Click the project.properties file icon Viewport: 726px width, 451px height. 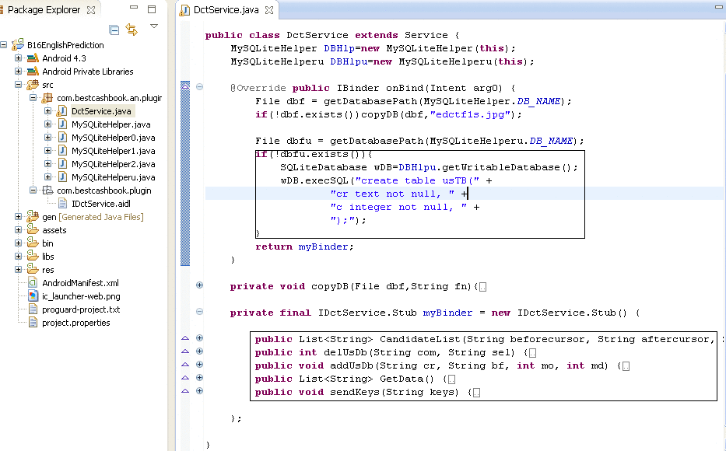click(33, 323)
